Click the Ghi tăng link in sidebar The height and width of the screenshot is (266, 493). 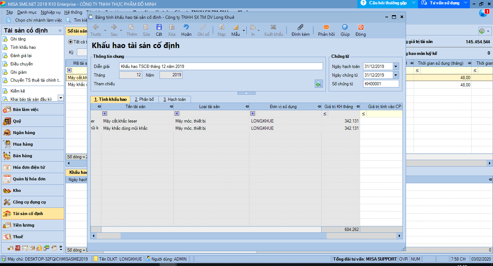(18, 39)
